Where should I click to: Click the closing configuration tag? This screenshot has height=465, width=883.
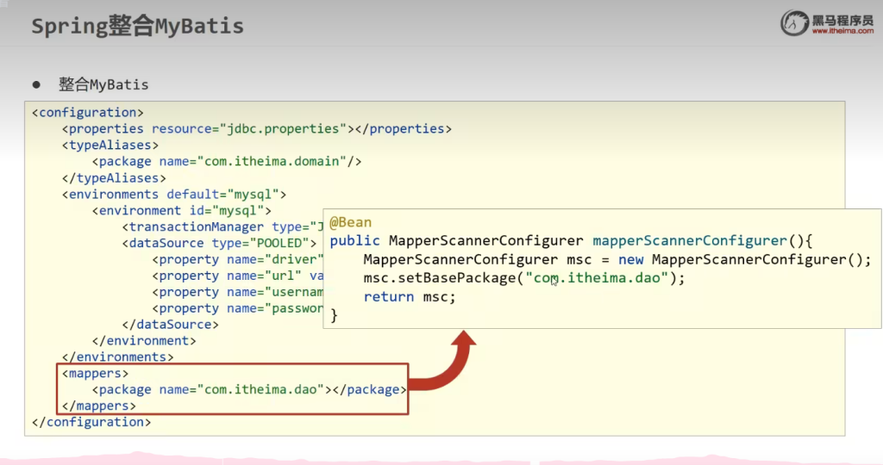point(91,423)
